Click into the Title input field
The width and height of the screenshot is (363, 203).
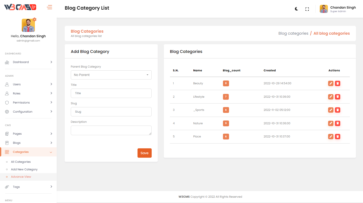coord(111,93)
